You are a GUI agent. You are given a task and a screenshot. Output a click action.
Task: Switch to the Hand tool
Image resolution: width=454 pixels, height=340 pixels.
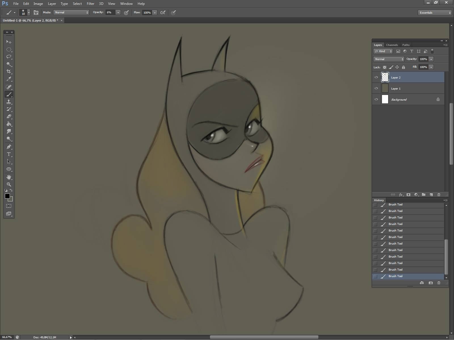click(x=9, y=177)
